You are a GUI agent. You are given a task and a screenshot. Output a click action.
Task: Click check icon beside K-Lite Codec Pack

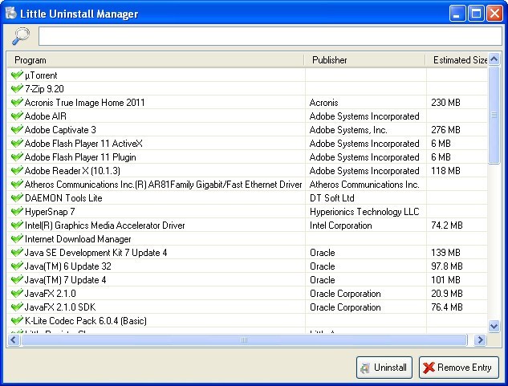tap(17, 321)
